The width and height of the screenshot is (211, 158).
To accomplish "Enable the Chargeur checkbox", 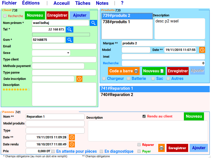I will coord(104,79).
